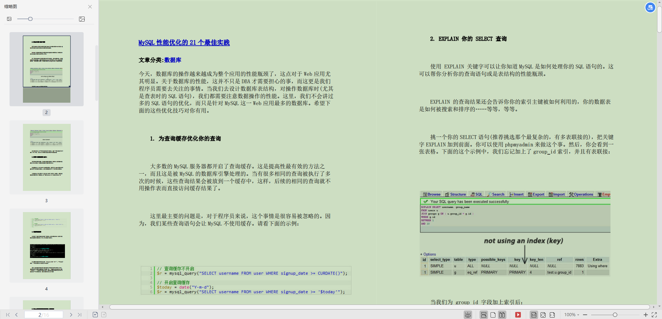Jump to the last page with end arrow
This screenshot has height=319, width=662.
pyautogui.click(x=79, y=315)
